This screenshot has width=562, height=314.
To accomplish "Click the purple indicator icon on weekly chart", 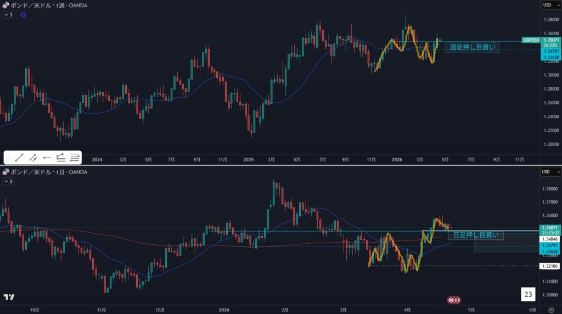I will 23,15.
